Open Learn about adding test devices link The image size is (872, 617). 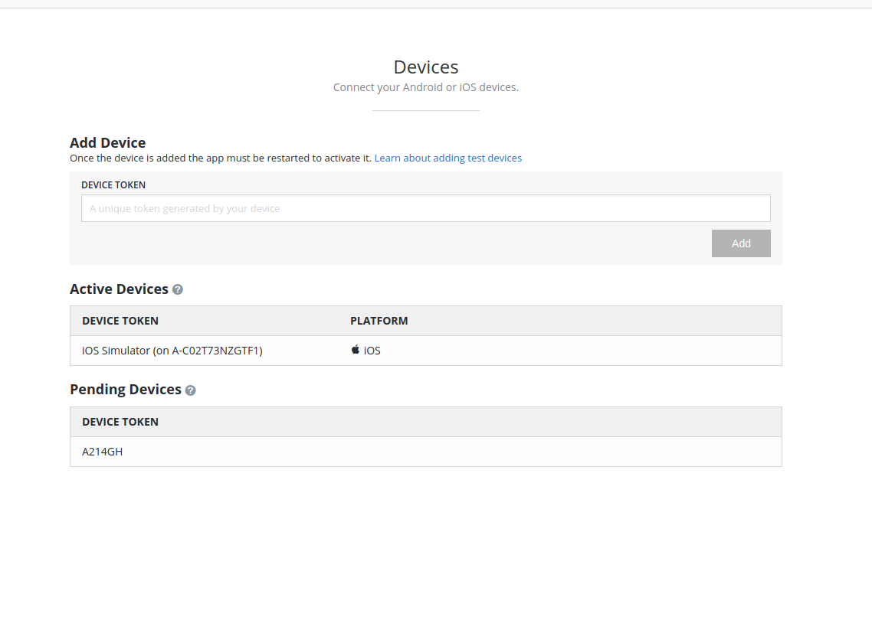tap(447, 158)
